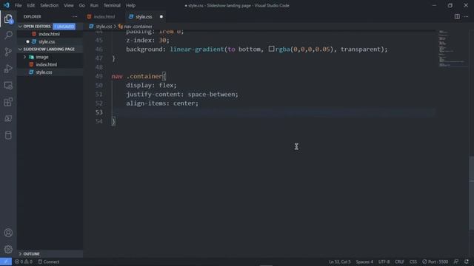Click the rgba color swatch on line 46
Image resolution: width=474 pixels, height=266 pixels.
(x=272, y=49)
